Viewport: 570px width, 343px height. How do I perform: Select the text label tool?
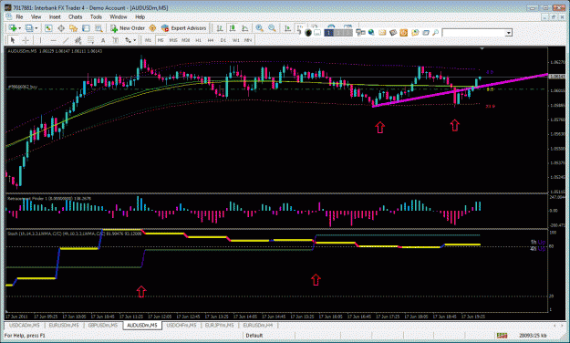click(115, 40)
